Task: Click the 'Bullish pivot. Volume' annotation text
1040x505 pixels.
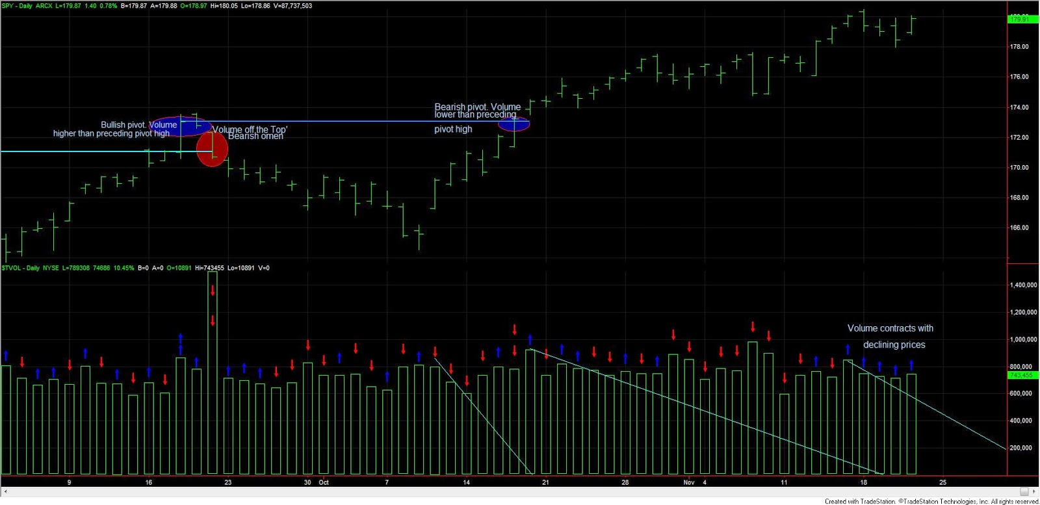Action: pos(138,125)
